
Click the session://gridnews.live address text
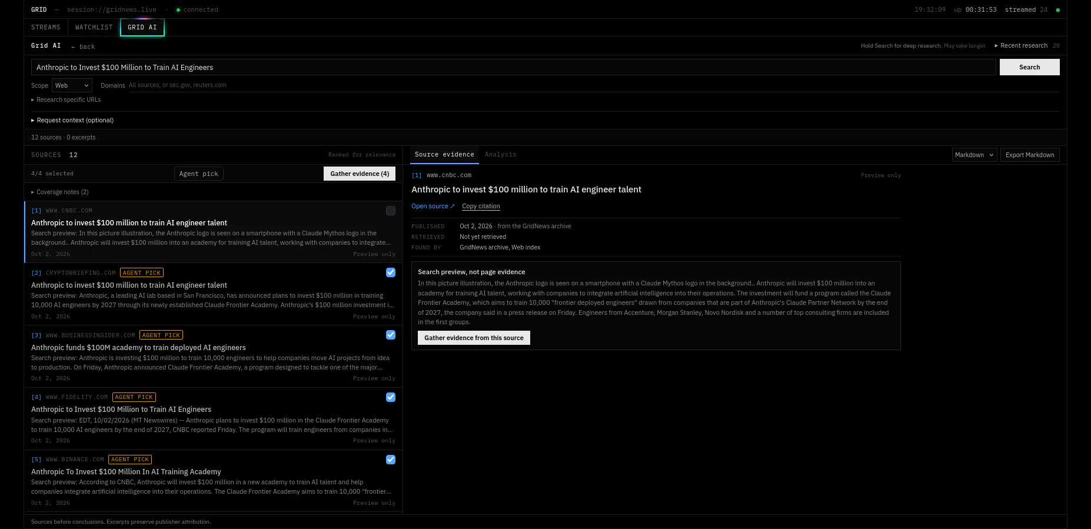[112, 10]
